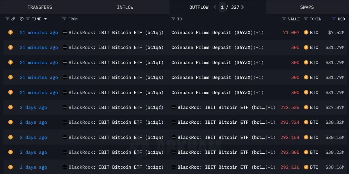This screenshot has width=349, height=174.
Task: Open BlackRock IBIT Bitcoin ETF (bc1qj) sender
Action: [116, 33]
